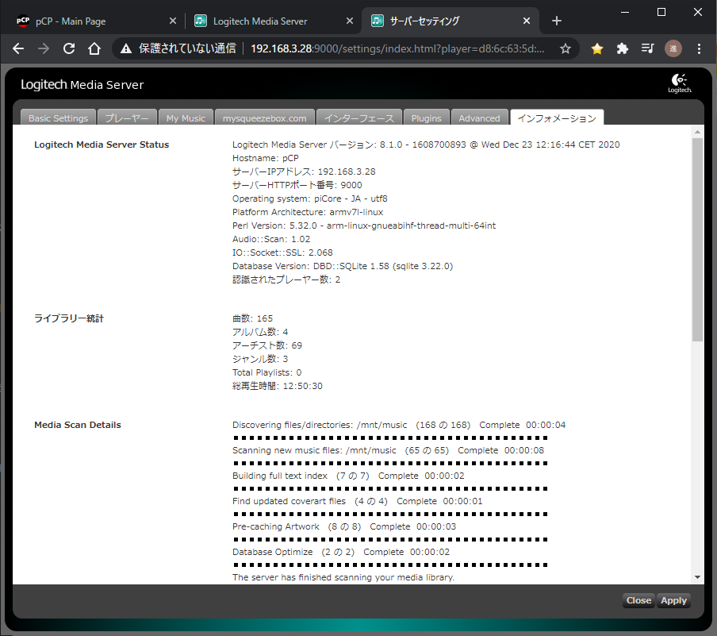Click the Logitech logo icon
Viewport: 717px width, 636px height.
click(x=680, y=83)
